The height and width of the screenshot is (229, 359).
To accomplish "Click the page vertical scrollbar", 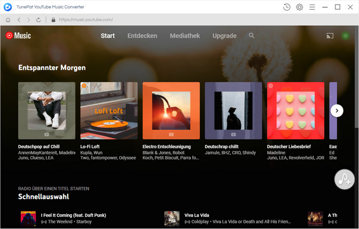I will [356, 78].
